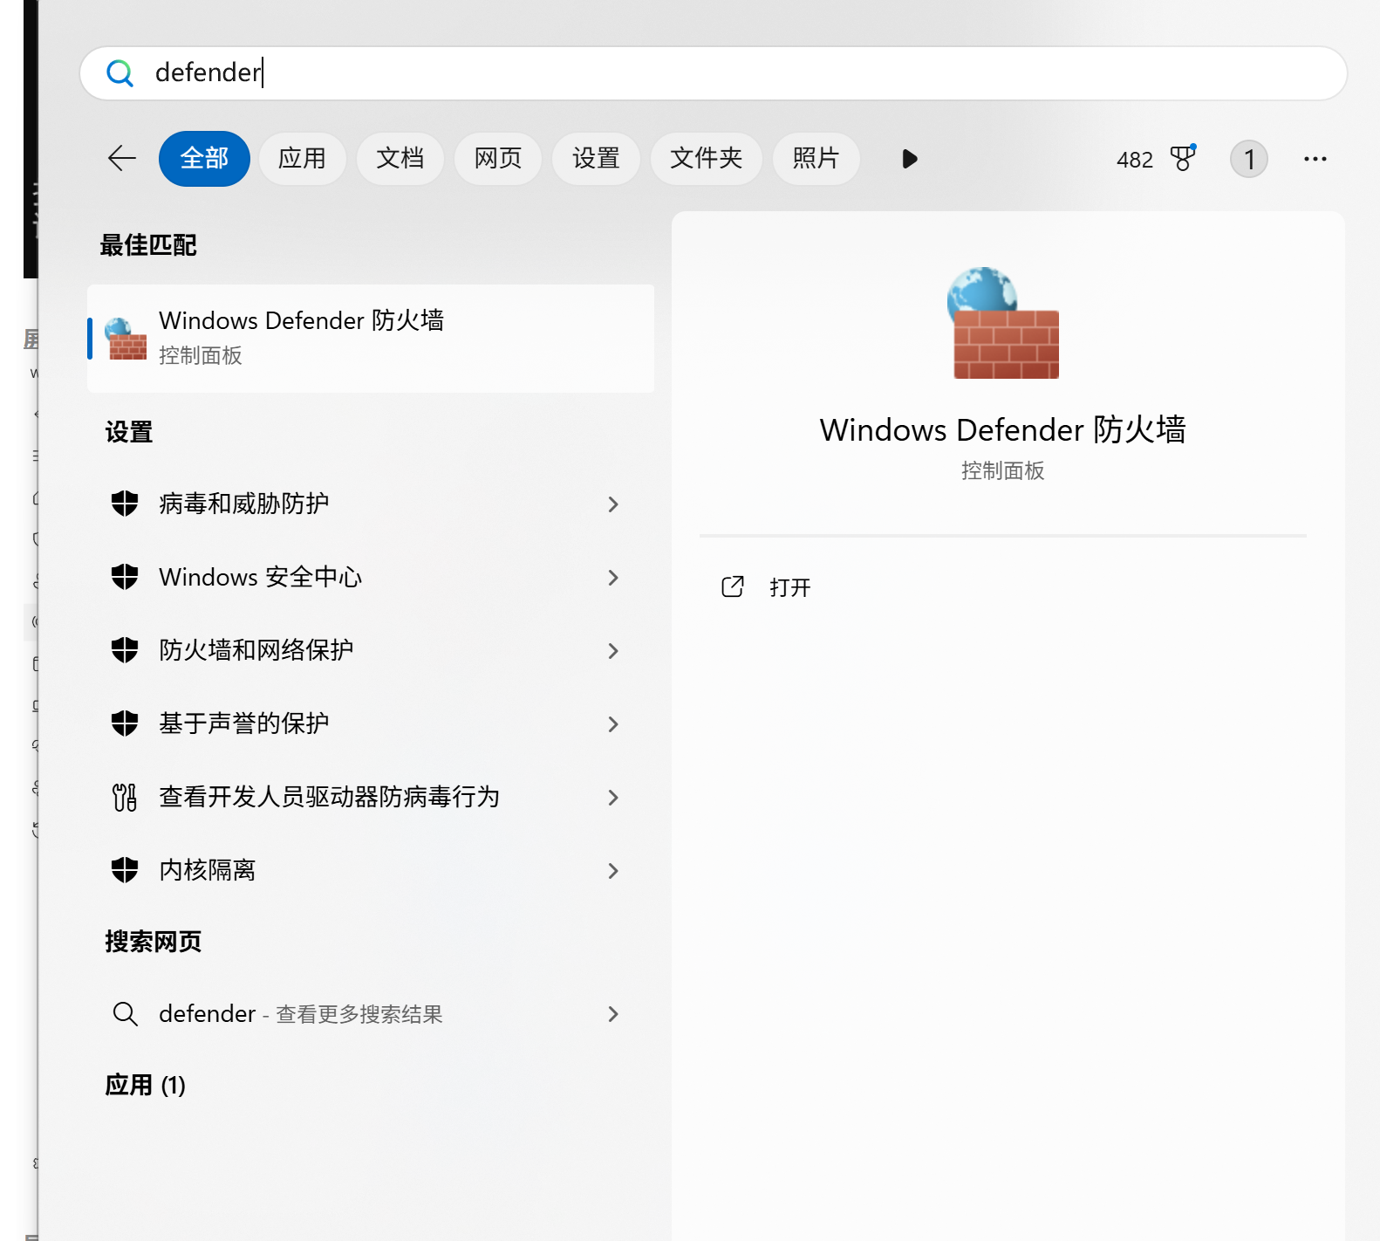This screenshot has width=1380, height=1241.
Task: Open the rewards trophy icon
Action: (x=1183, y=158)
